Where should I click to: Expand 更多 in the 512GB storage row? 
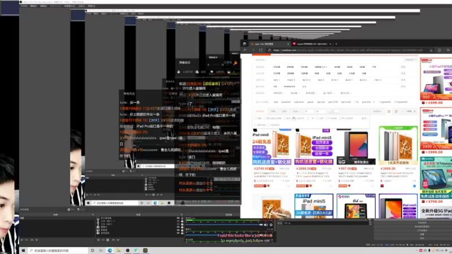(x=403, y=67)
